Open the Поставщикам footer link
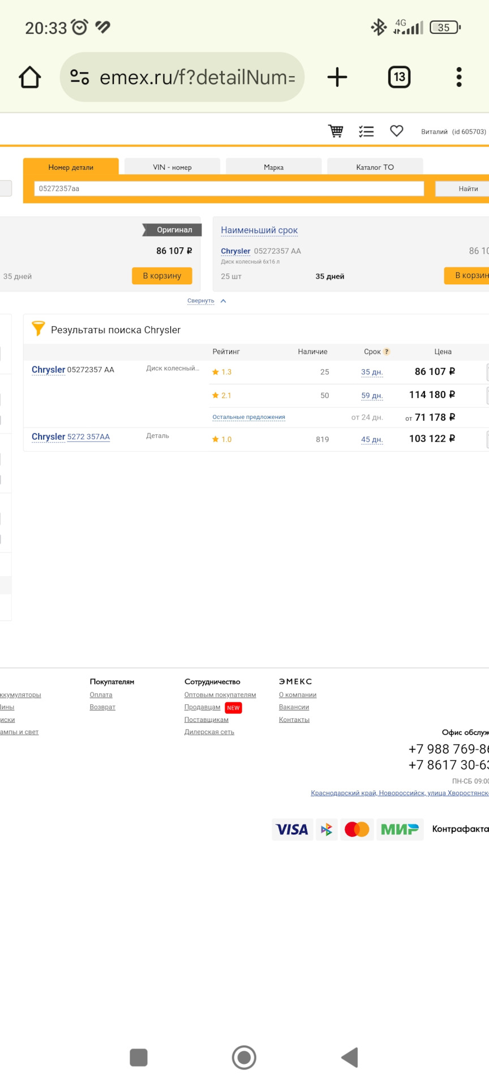Viewport: 489px width, 1087px height. 206,720
